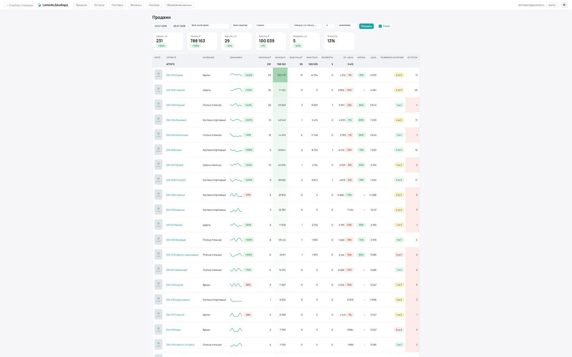Screen dimensions: 572x357
Task: Click the 262 718 highlighted sales cell
Action: [280, 75]
